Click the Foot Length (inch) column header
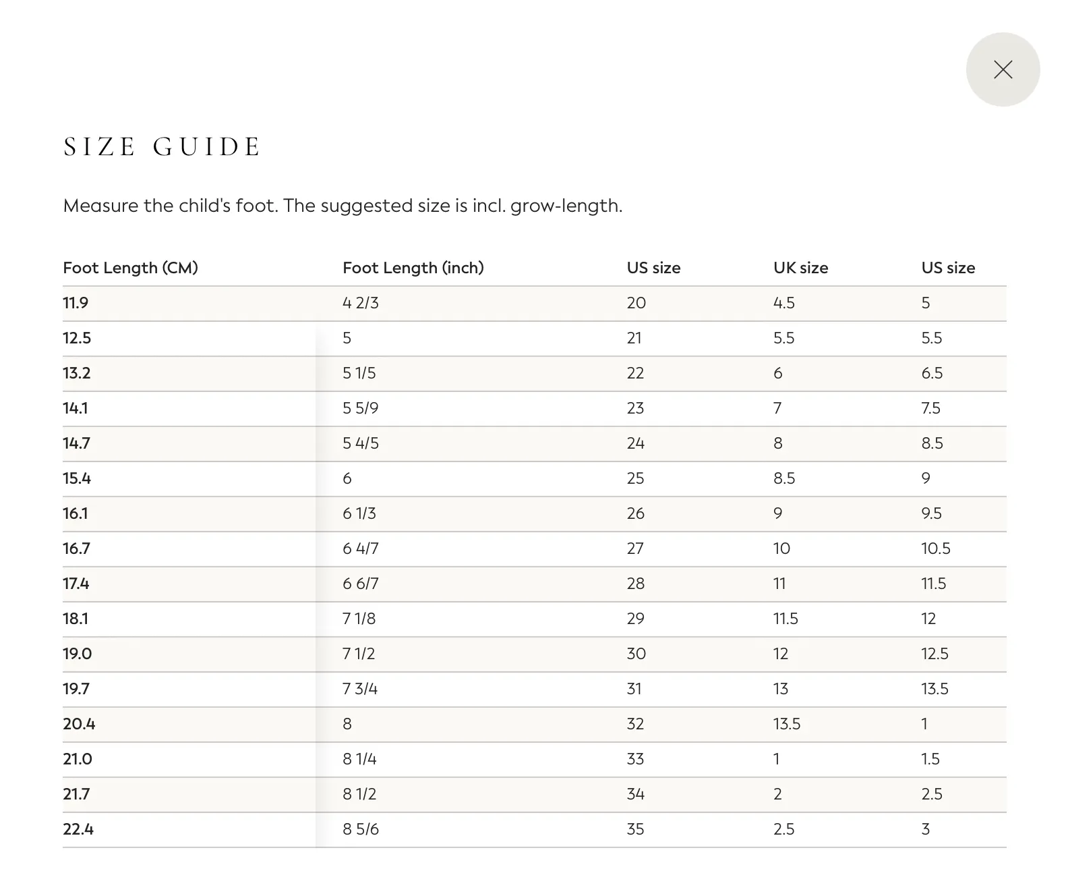The width and height of the screenshot is (1068, 869). 413,268
